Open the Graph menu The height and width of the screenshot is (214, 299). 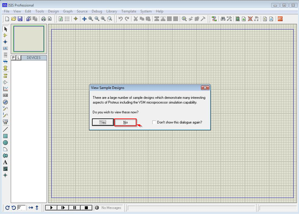point(68,11)
